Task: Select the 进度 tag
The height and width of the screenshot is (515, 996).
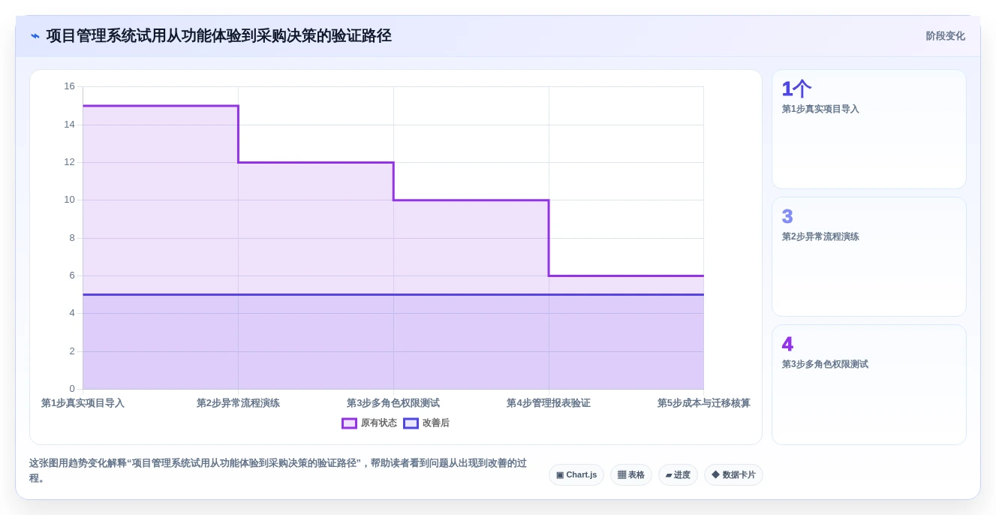Action: [678, 475]
